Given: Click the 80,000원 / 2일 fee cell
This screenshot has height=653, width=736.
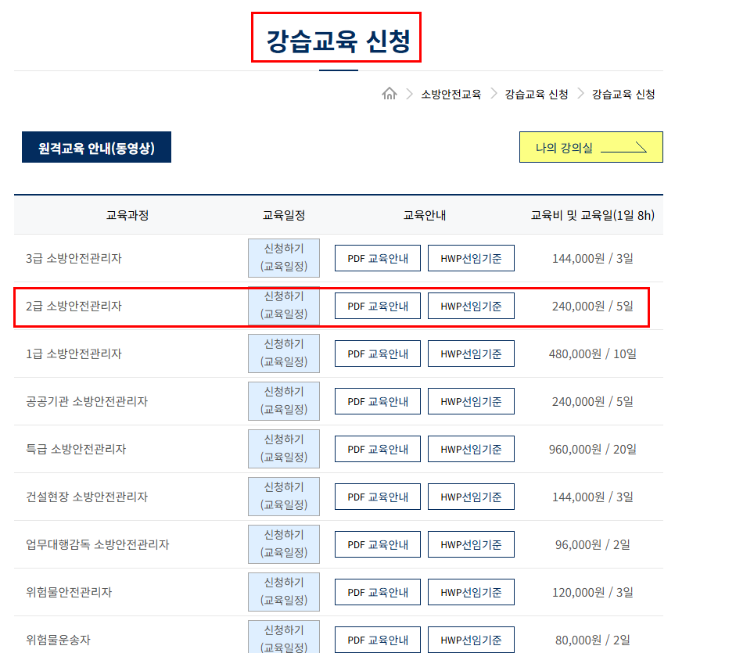Looking at the screenshot, I should point(592,640).
